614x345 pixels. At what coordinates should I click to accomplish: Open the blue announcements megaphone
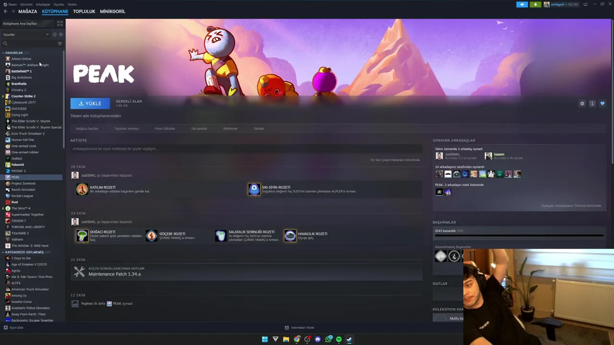(x=522, y=4)
